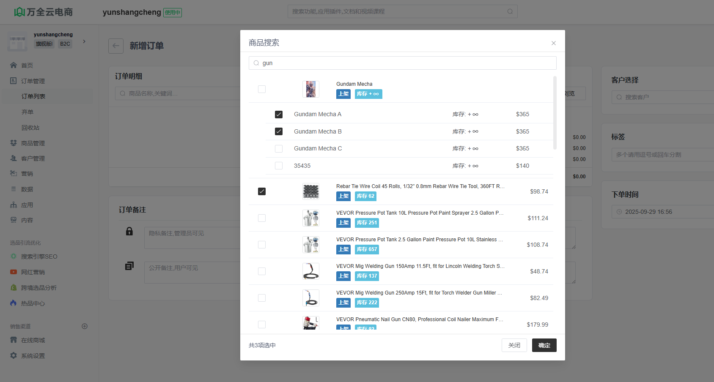Expand the yunshangcheng store switcher chevron
The width and height of the screenshot is (714, 382).
(x=84, y=41)
